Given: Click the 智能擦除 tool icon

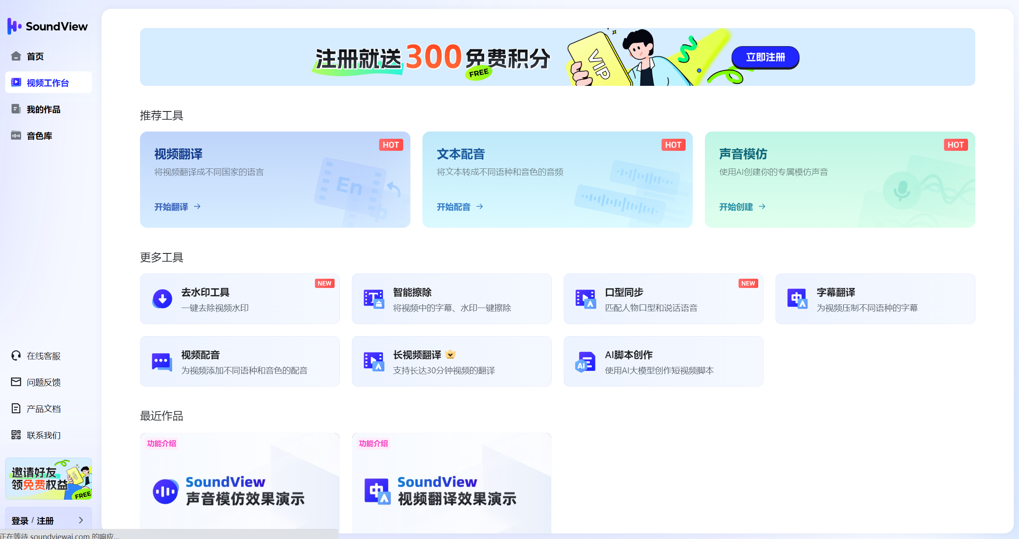Looking at the screenshot, I should 374,299.
